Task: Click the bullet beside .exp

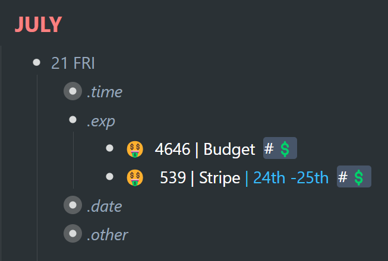Action: pos(72,120)
